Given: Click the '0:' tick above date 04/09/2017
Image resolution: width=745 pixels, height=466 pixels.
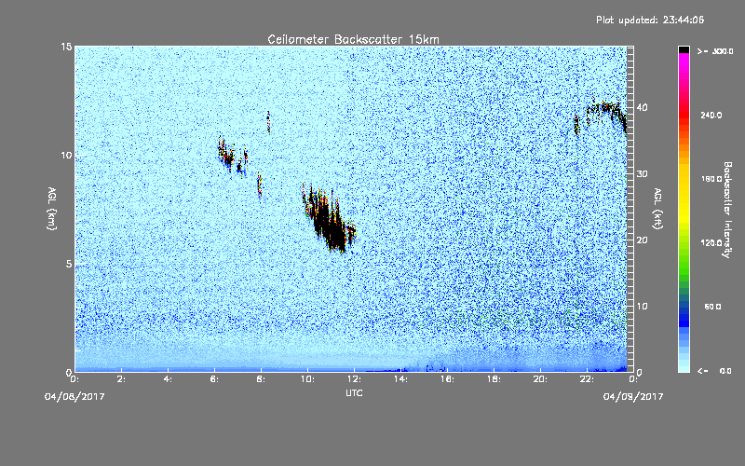Looking at the screenshot, I should [633, 379].
